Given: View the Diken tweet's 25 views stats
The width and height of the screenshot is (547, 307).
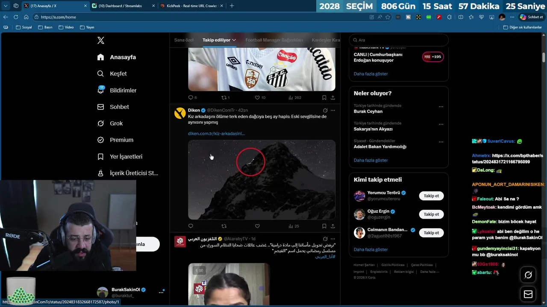Looking at the screenshot, I should click(294, 226).
